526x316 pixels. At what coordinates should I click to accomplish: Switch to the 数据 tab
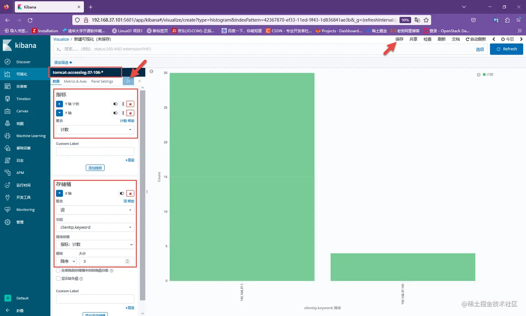tap(56, 81)
